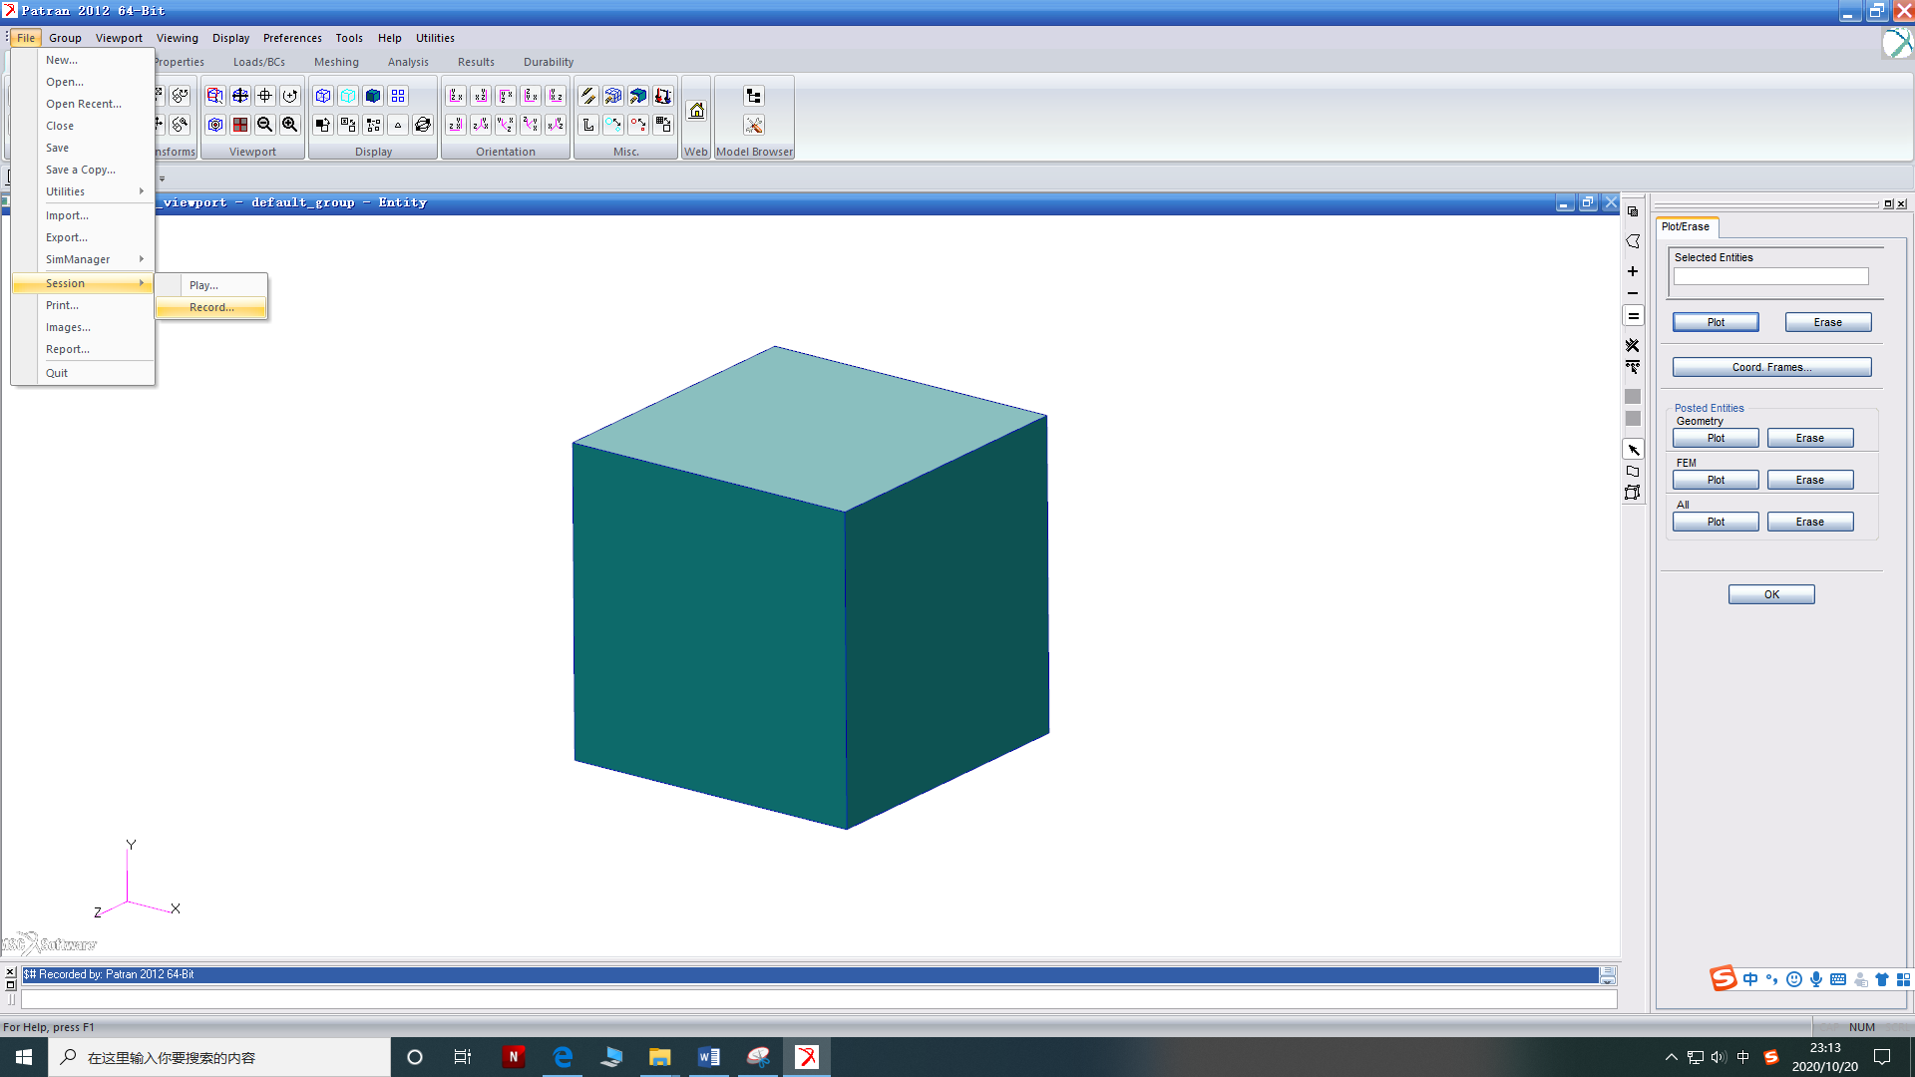Open Word from Windows taskbar
The height and width of the screenshot is (1077, 1915).
pyautogui.click(x=709, y=1057)
